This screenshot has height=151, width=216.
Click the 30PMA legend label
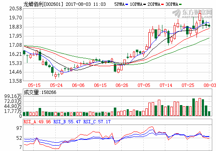tap(172, 4)
